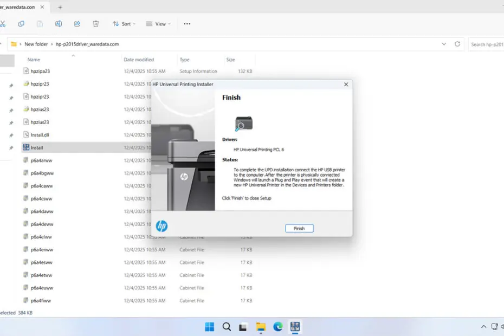This screenshot has width=504, height=336.
Task: Open the New folder breadcrumb link
Action: (36, 44)
